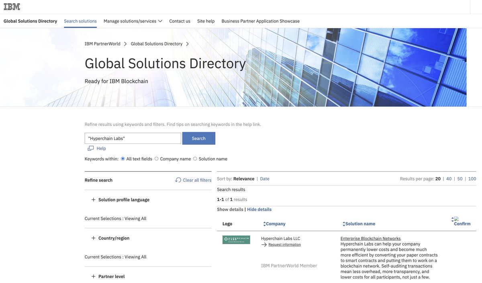Open the Site help menu item

pyautogui.click(x=206, y=21)
